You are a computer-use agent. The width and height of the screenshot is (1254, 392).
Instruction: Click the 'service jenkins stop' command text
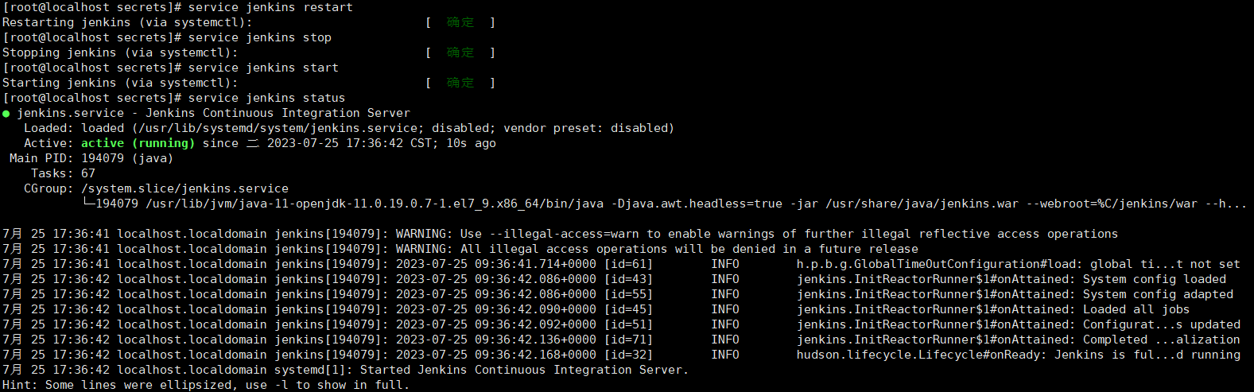(259, 37)
